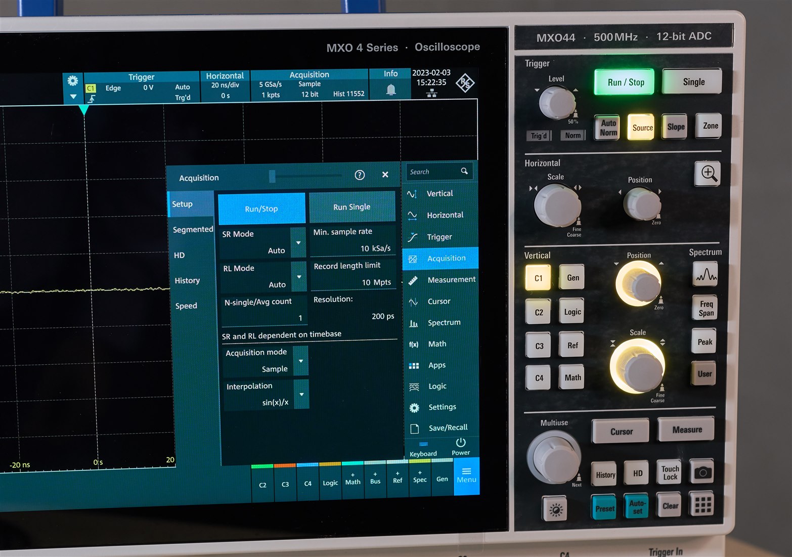Tap the Menu hamburger button
The height and width of the screenshot is (557, 792).
tap(466, 476)
